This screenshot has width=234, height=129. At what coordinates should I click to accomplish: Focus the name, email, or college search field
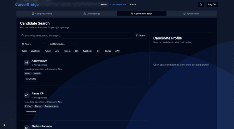click(76, 36)
